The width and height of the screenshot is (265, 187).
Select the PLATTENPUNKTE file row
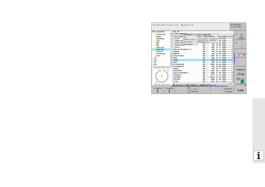[202, 73]
